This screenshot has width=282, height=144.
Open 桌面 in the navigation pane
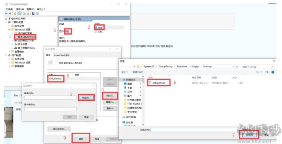coord(130,84)
